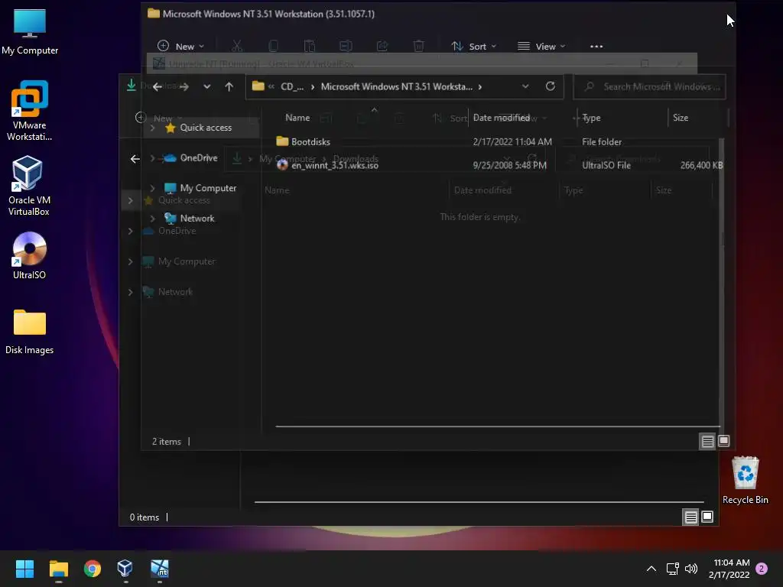This screenshot has height=587, width=783.
Task: Show hidden system tray icons
Action: pos(651,569)
